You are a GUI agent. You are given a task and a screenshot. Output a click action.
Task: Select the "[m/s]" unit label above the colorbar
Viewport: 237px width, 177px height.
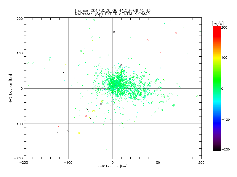(217, 24)
